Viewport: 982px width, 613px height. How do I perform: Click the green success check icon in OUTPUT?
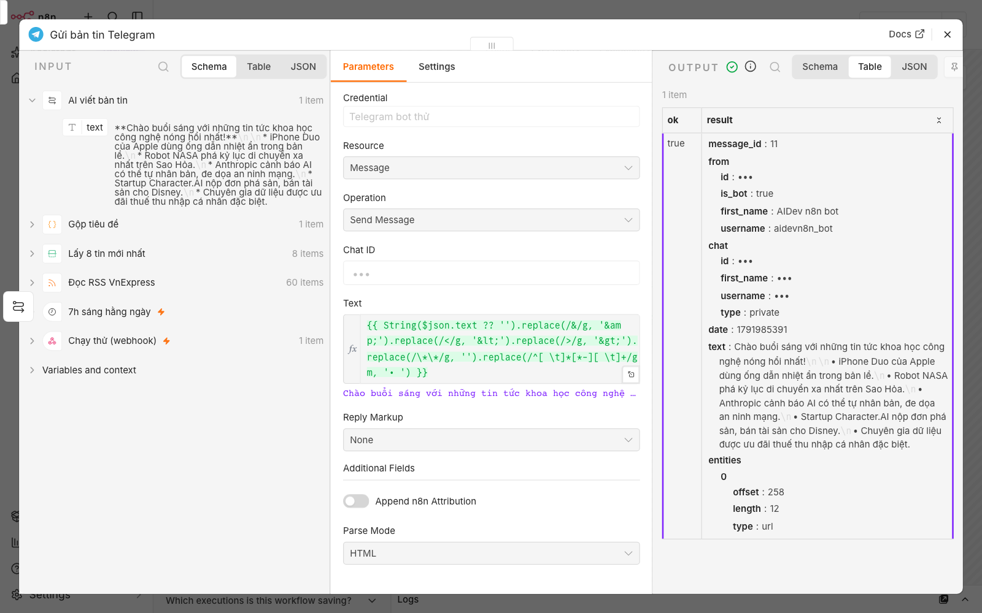point(732,67)
